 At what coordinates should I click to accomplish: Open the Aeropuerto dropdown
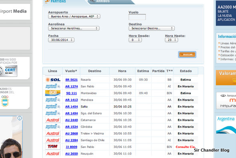coord(74,16)
